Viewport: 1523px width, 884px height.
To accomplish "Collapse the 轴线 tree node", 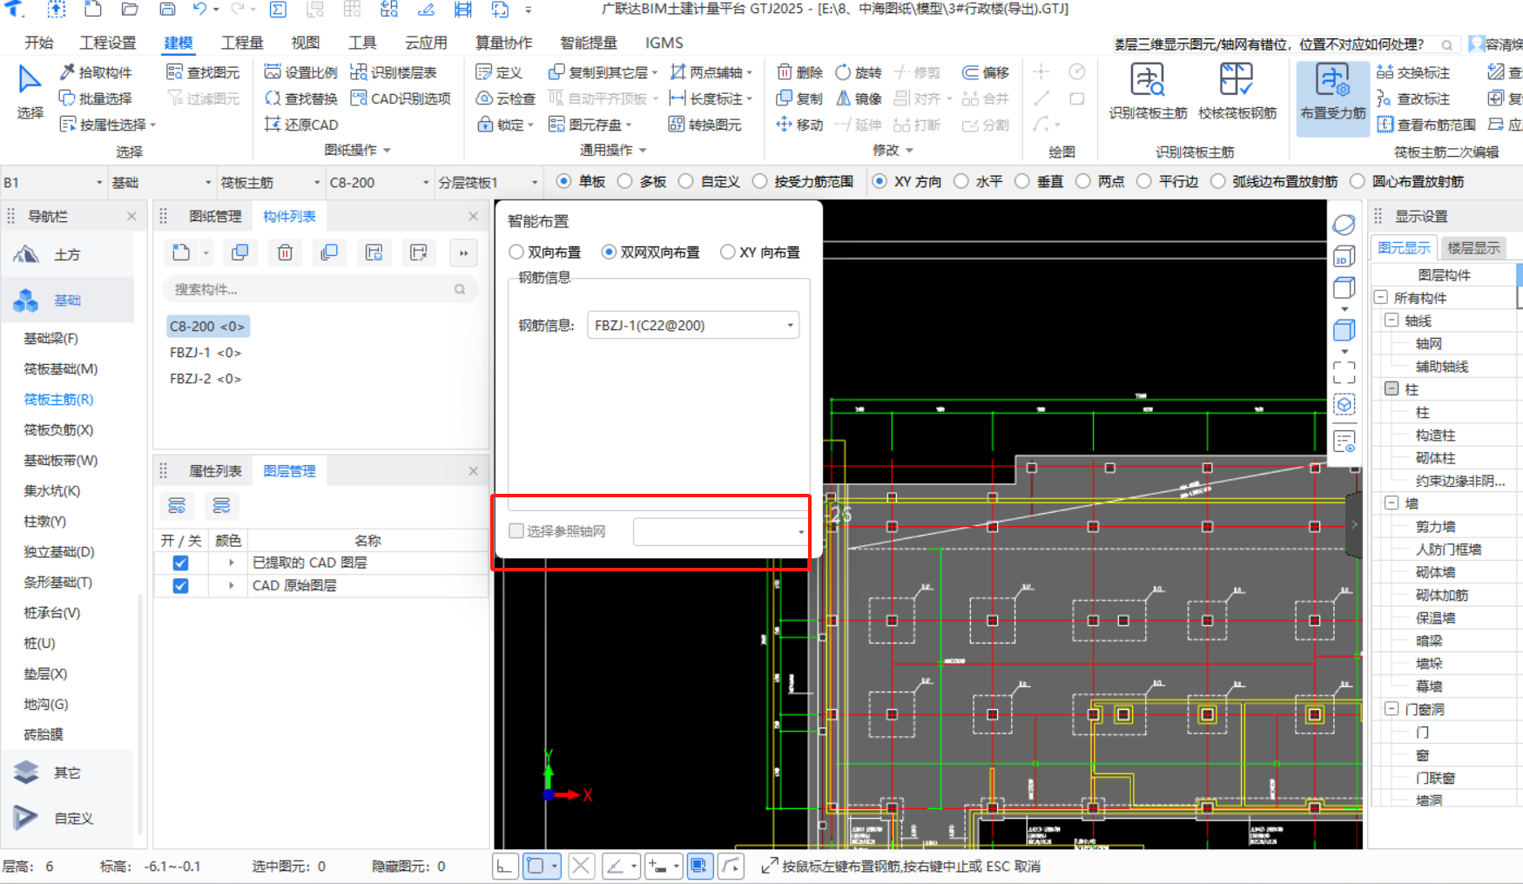I will click(1392, 320).
